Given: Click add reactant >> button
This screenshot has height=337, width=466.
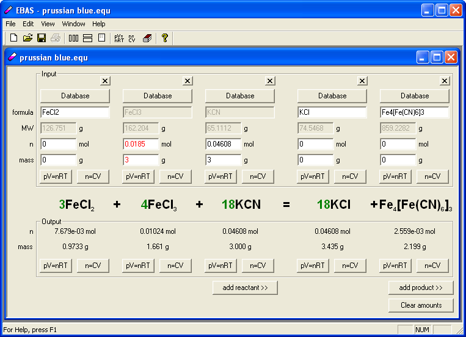Looking at the screenshot, I should [245, 288].
